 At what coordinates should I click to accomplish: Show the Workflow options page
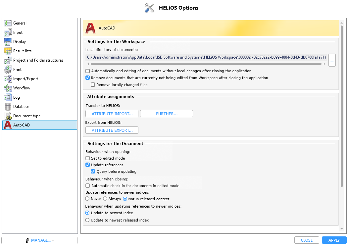point(40,88)
